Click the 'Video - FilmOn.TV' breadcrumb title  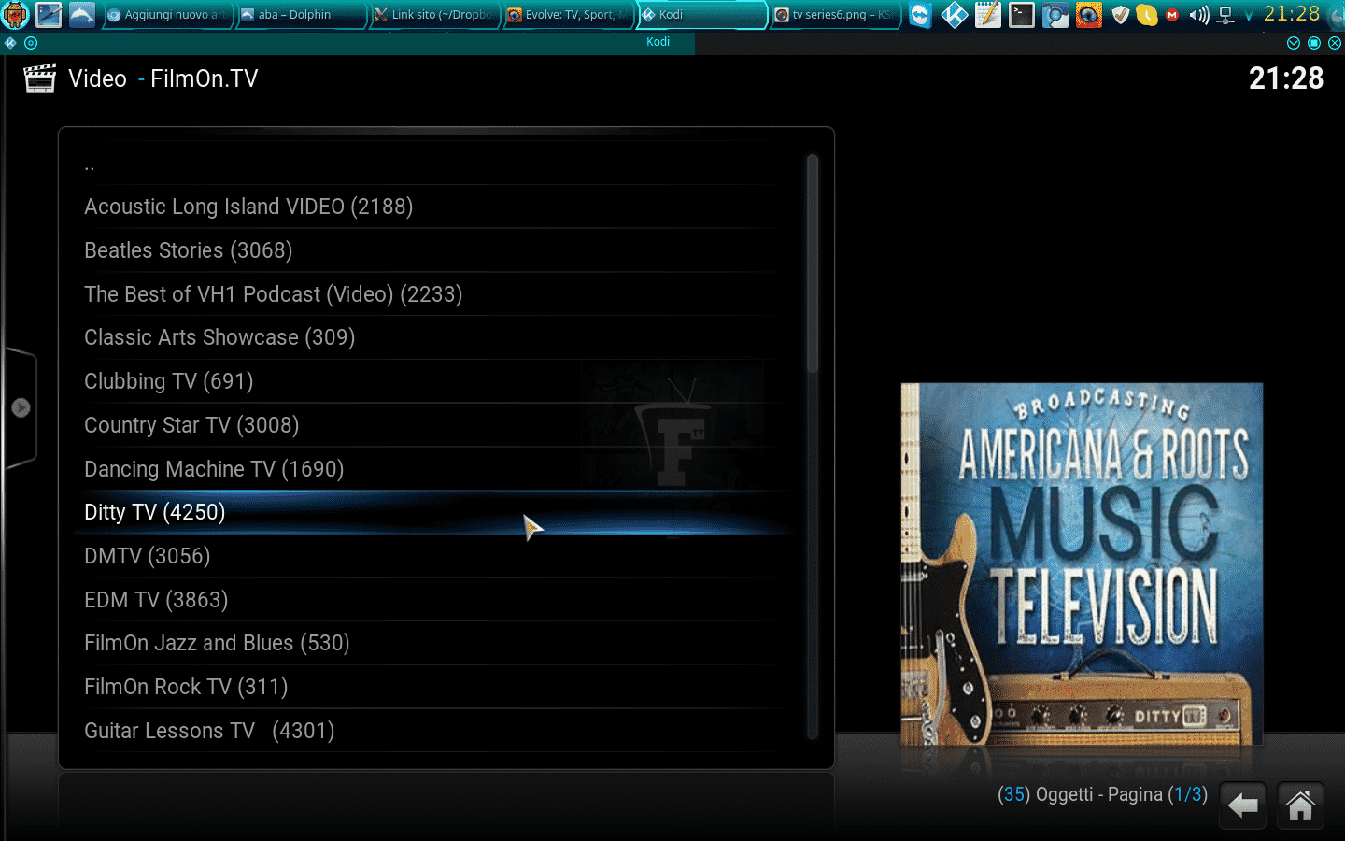tap(163, 78)
